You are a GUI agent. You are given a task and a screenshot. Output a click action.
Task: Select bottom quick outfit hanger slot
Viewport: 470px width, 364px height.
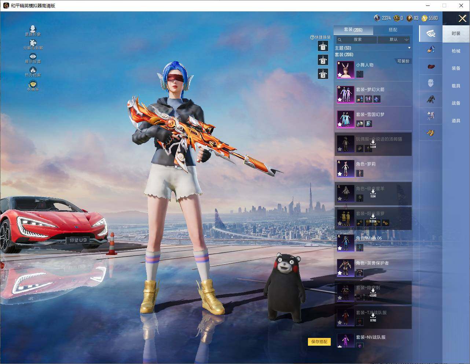pyautogui.click(x=323, y=74)
